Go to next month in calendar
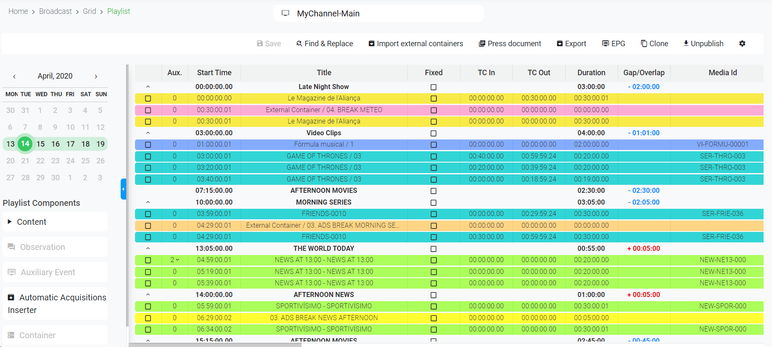Image resolution: width=772 pixels, height=347 pixels. (x=96, y=76)
